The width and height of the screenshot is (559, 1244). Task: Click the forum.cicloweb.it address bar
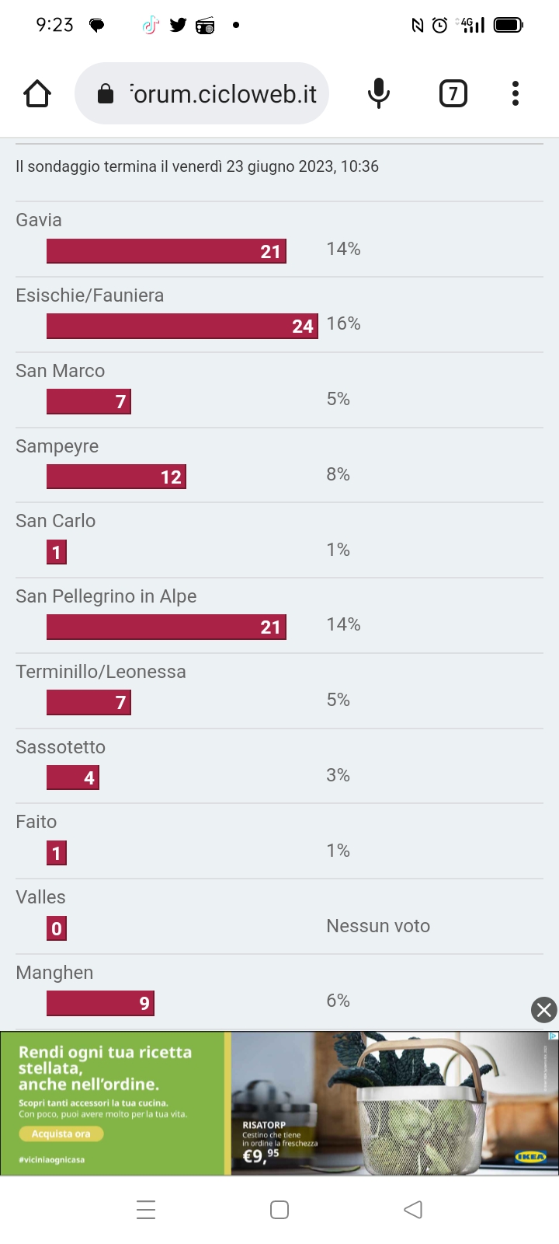202,93
